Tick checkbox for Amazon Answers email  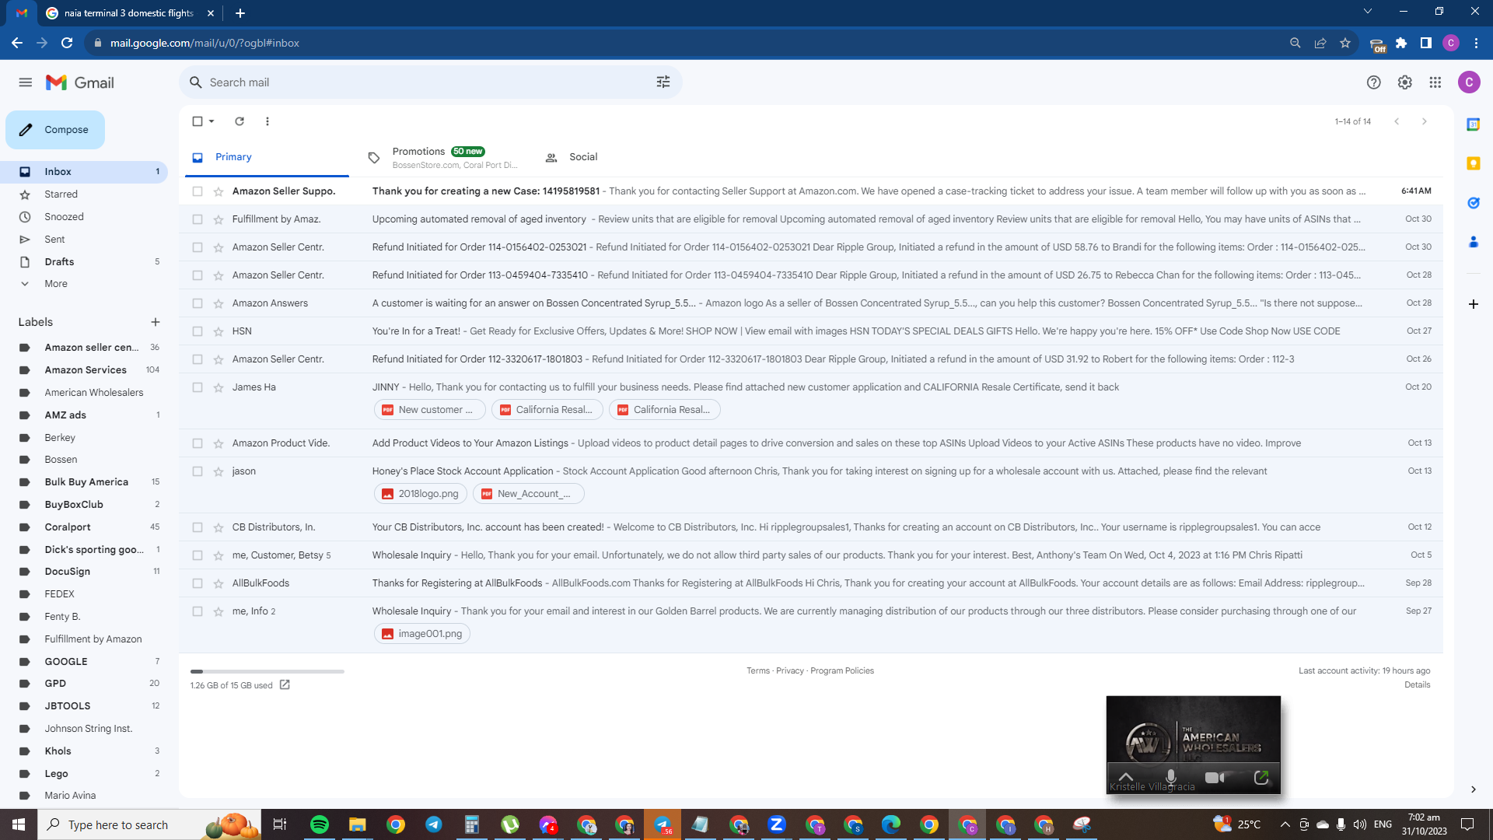[198, 303]
